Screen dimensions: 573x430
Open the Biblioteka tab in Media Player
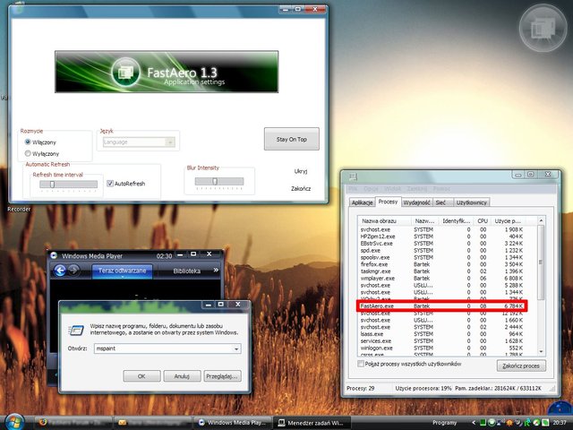187,271
